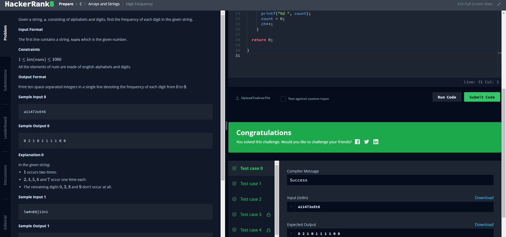
Task: Click the Input Format heading
Action: click(31, 29)
